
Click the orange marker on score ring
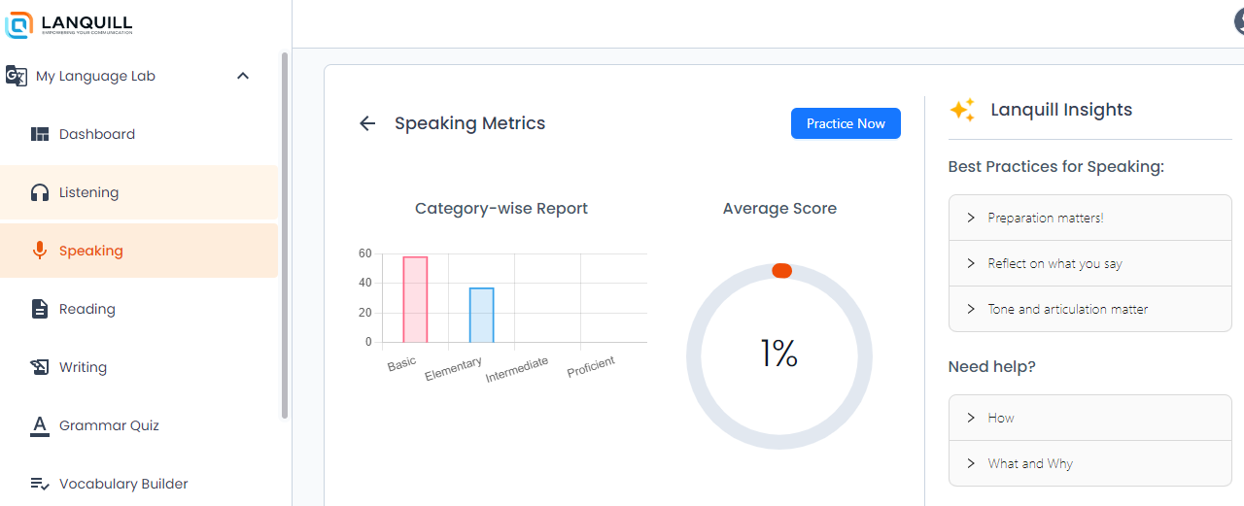coord(781,271)
